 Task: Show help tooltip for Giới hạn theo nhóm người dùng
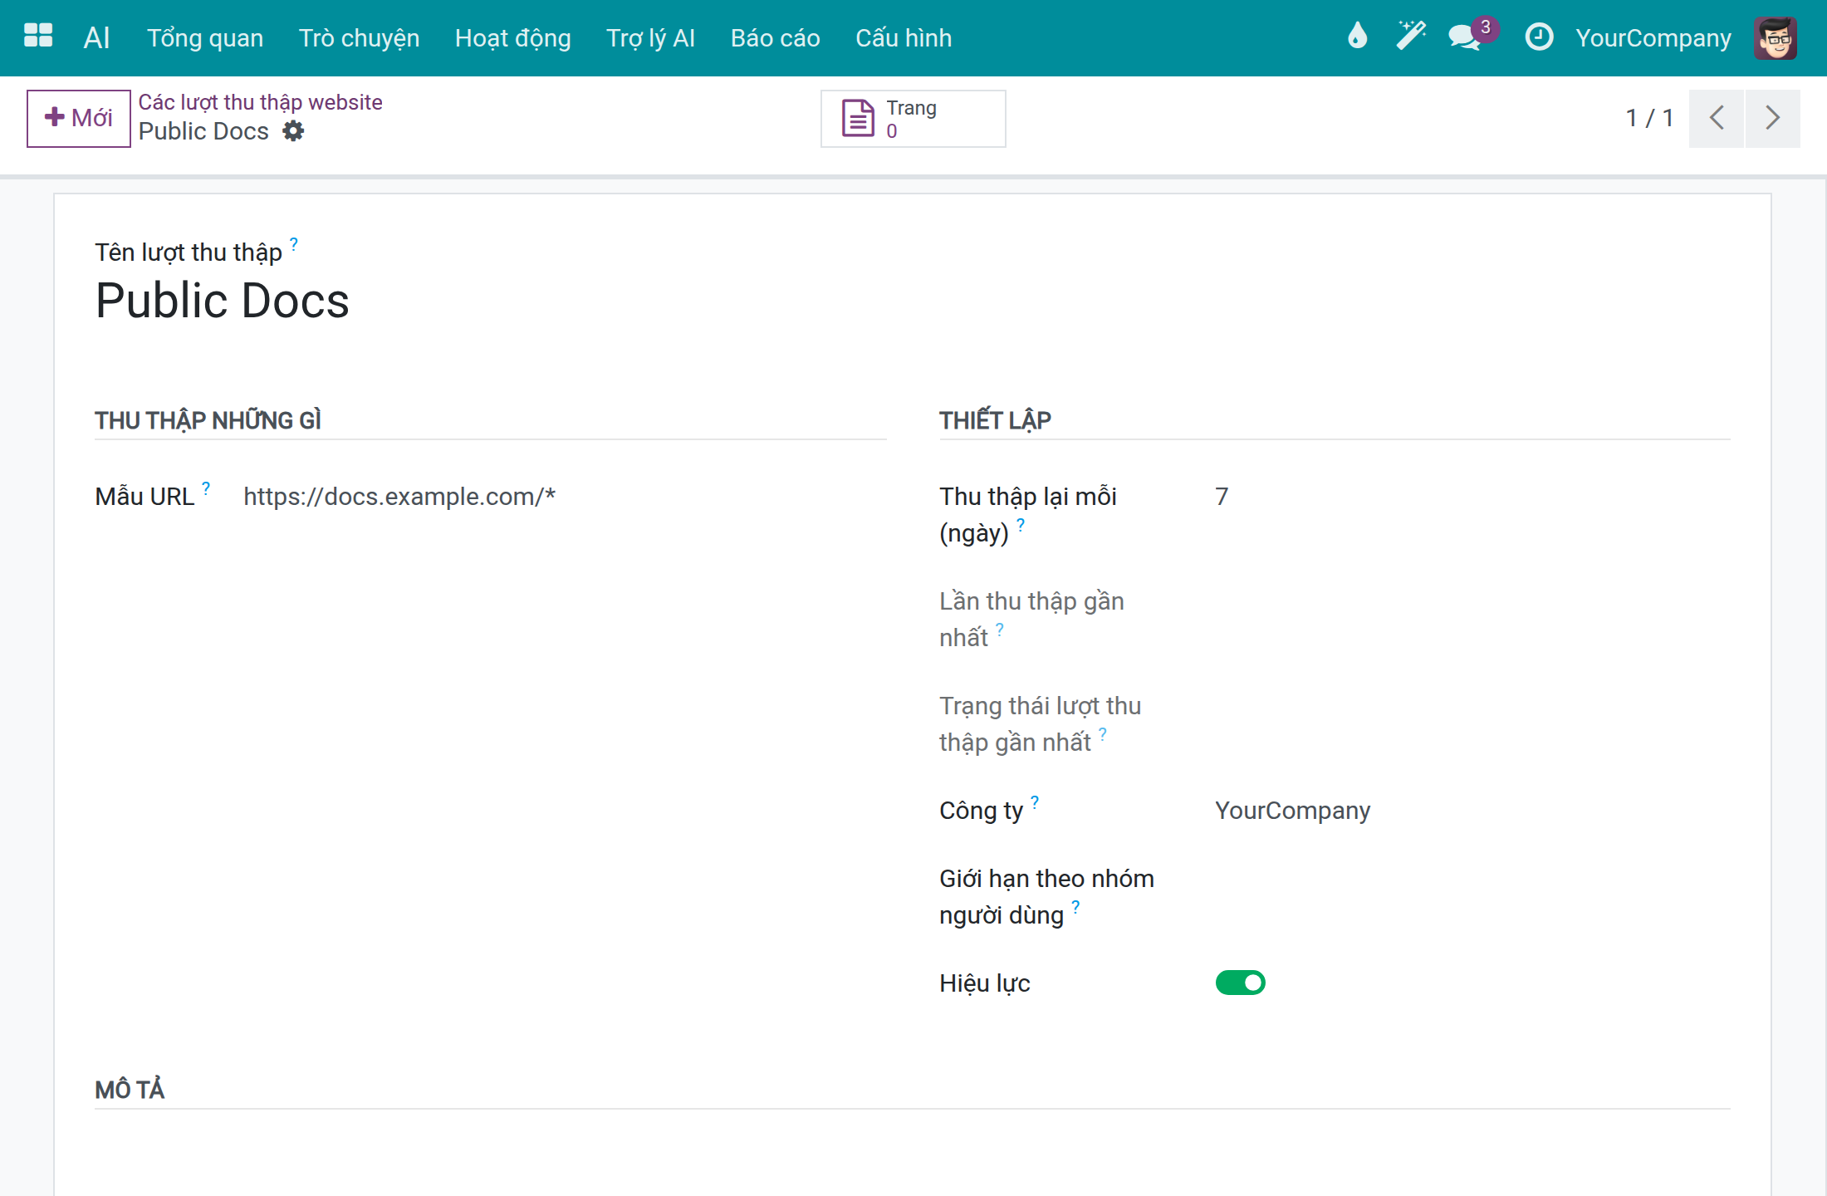pos(1075,906)
